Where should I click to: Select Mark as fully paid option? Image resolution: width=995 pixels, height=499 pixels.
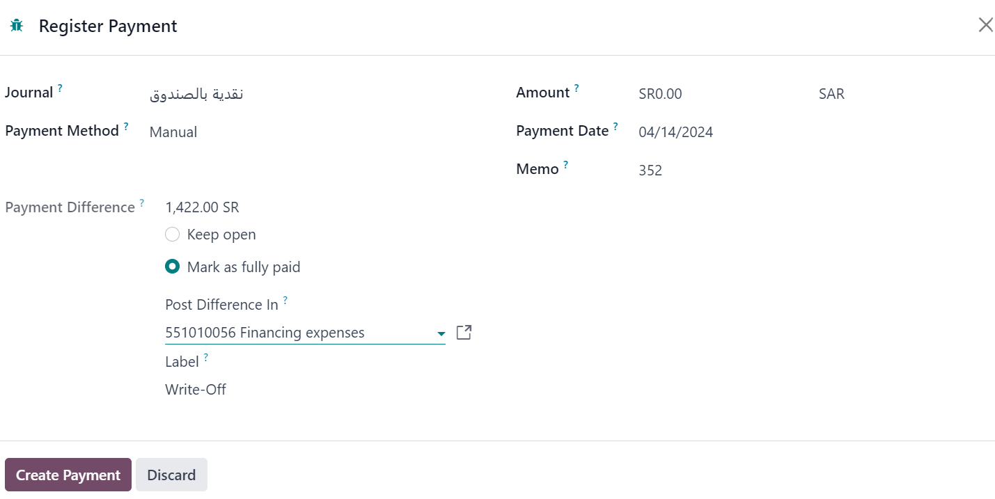[173, 267]
